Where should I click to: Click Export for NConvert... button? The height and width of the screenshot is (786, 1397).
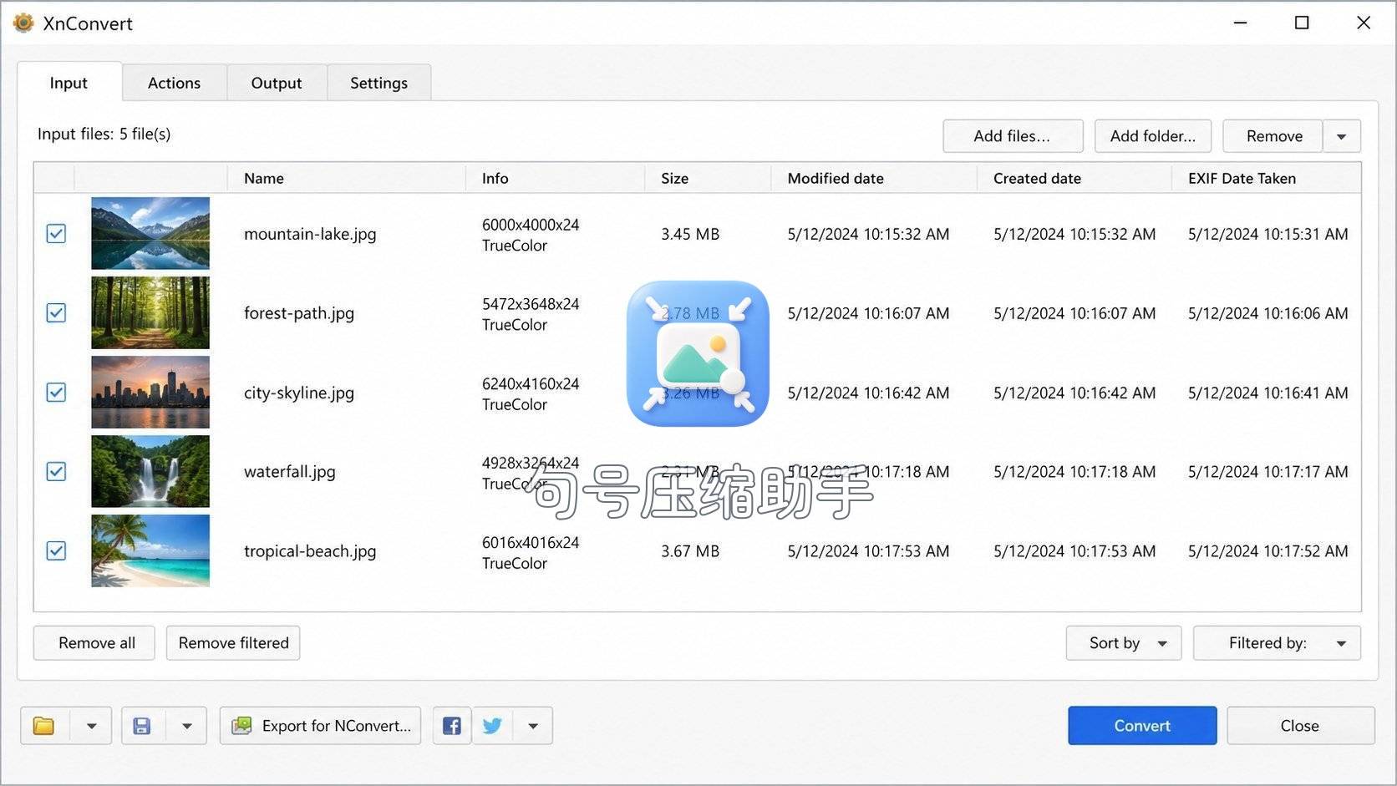click(321, 726)
